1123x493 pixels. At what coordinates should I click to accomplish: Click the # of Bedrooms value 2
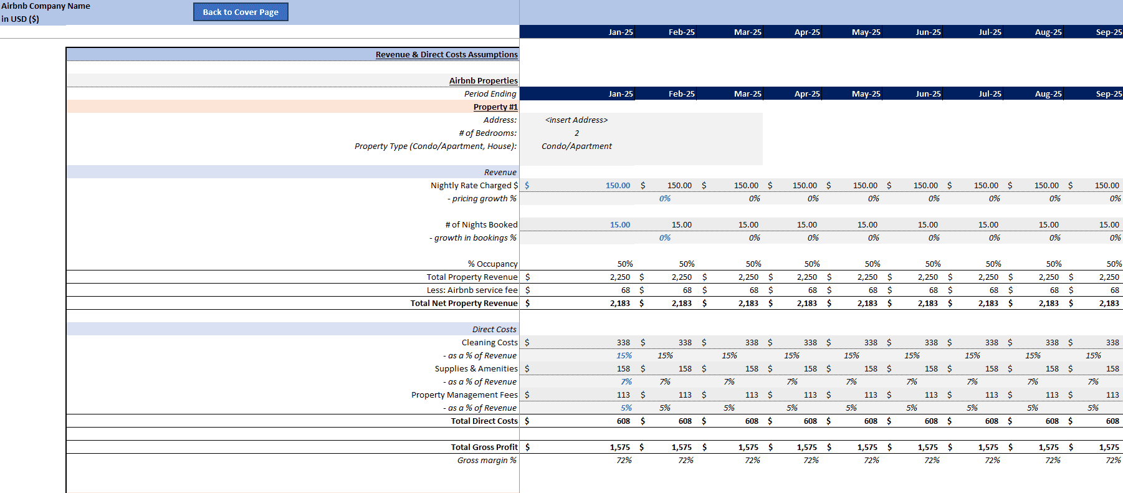tap(576, 133)
